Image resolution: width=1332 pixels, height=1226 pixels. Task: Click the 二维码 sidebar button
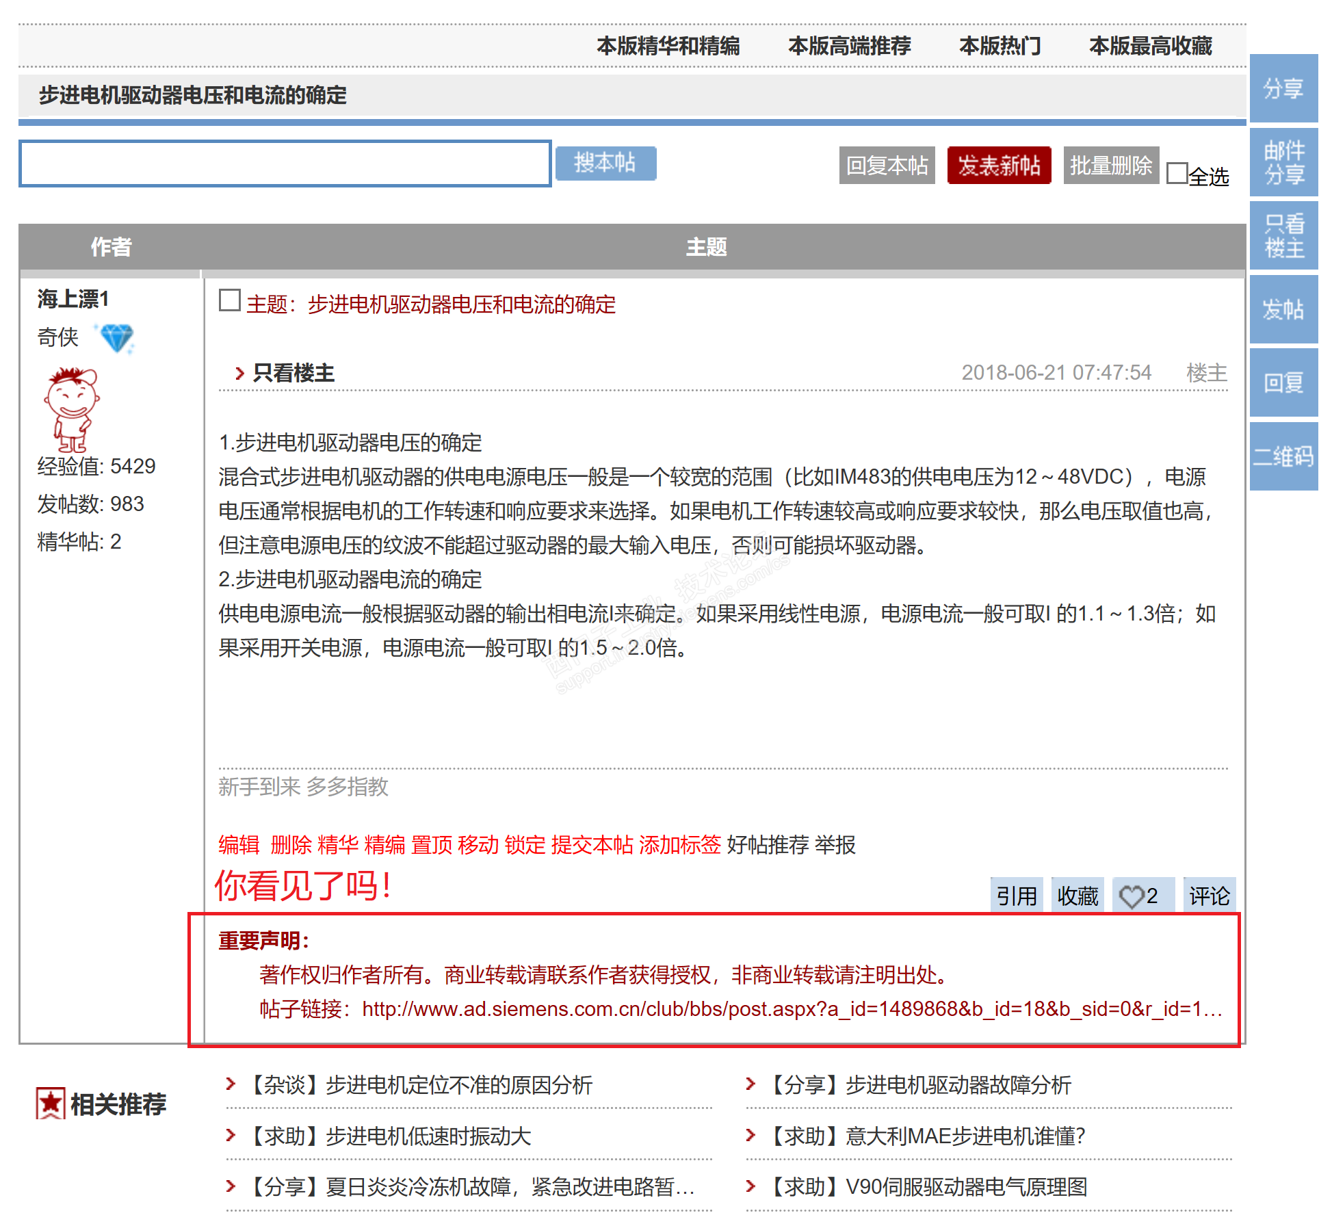(1283, 456)
